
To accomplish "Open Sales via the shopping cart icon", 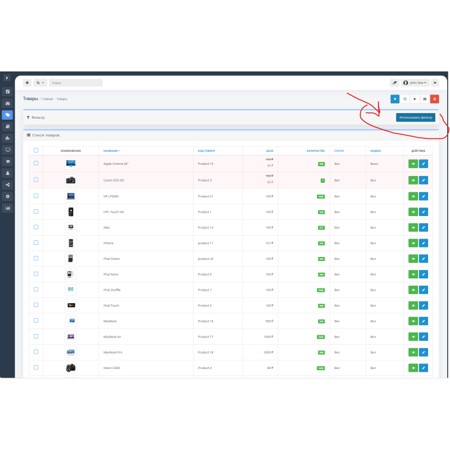I will (x=7, y=161).
